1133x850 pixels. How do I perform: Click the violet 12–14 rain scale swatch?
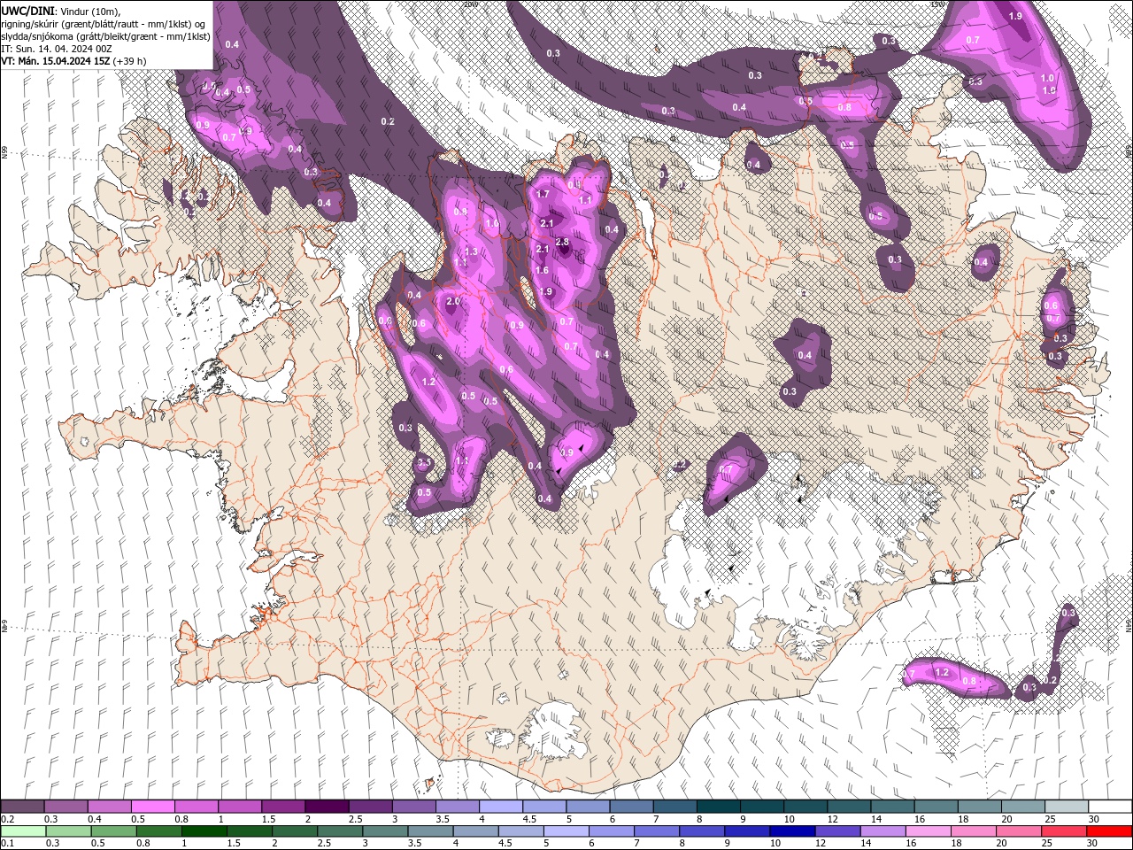coord(836,831)
